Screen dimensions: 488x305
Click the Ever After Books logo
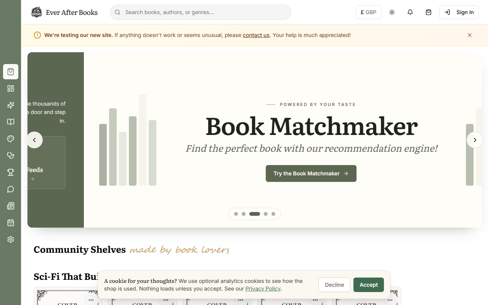[x=64, y=12]
